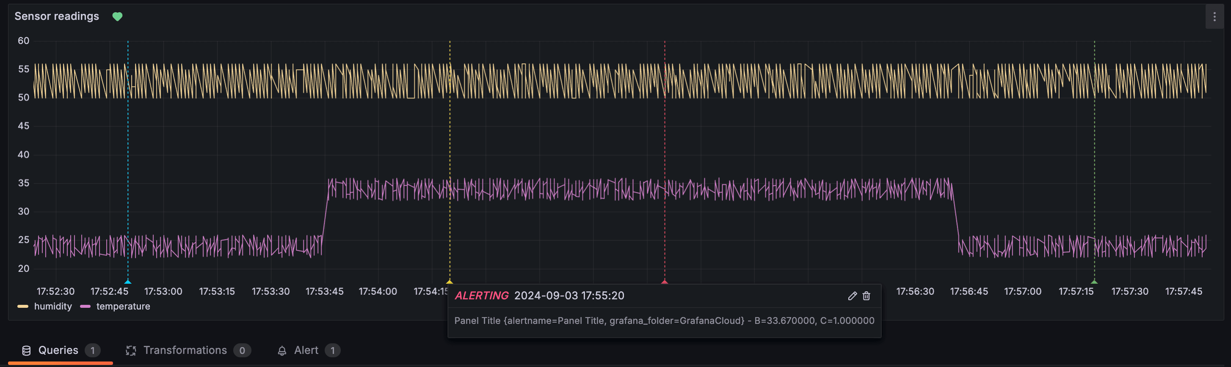Screen dimensions: 1231x367
Task: Select the yellow annotation marker triangle
Action: pos(449,282)
